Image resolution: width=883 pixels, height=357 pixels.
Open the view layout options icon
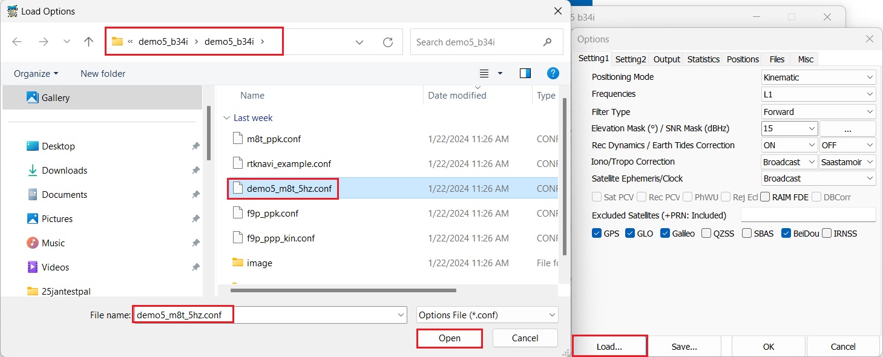tap(485, 73)
